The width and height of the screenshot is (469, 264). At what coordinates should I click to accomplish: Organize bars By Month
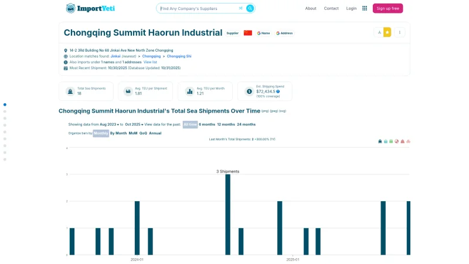118,133
